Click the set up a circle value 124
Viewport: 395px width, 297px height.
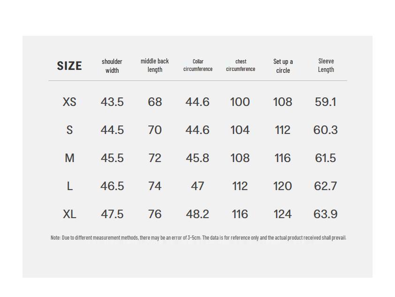click(282, 214)
